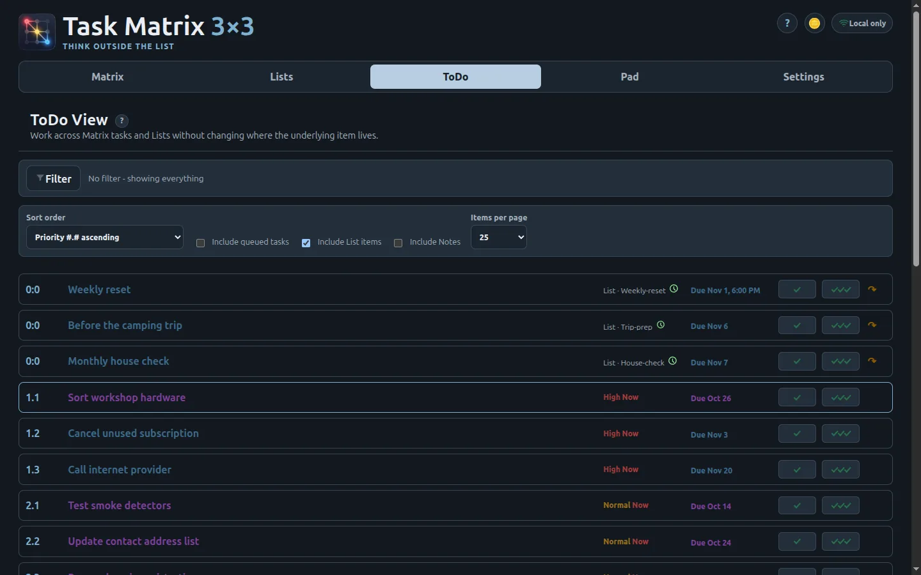This screenshot has height=575, width=921.
Task: Click the orange skip arrow for Weekly reset
Action: (872, 289)
